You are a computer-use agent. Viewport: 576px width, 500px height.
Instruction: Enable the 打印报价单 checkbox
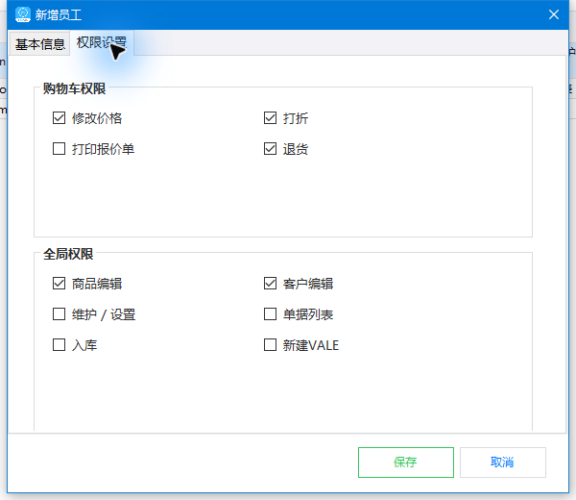coord(59,149)
